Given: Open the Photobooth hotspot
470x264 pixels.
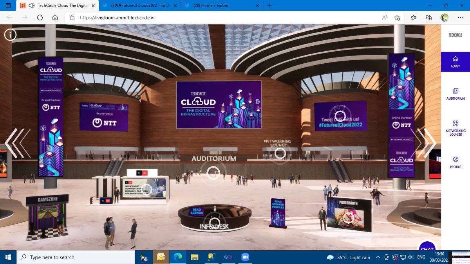Looking at the screenshot, I should [348, 218].
